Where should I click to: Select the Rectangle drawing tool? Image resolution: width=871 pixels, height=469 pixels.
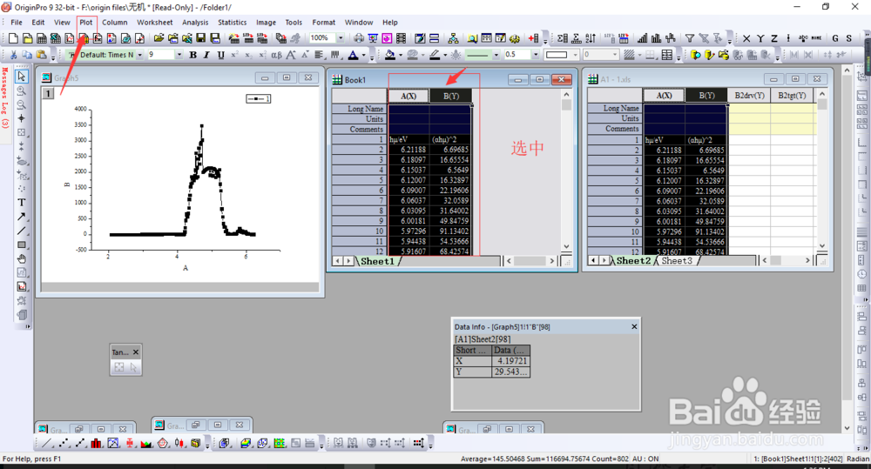click(x=21, y=245)
